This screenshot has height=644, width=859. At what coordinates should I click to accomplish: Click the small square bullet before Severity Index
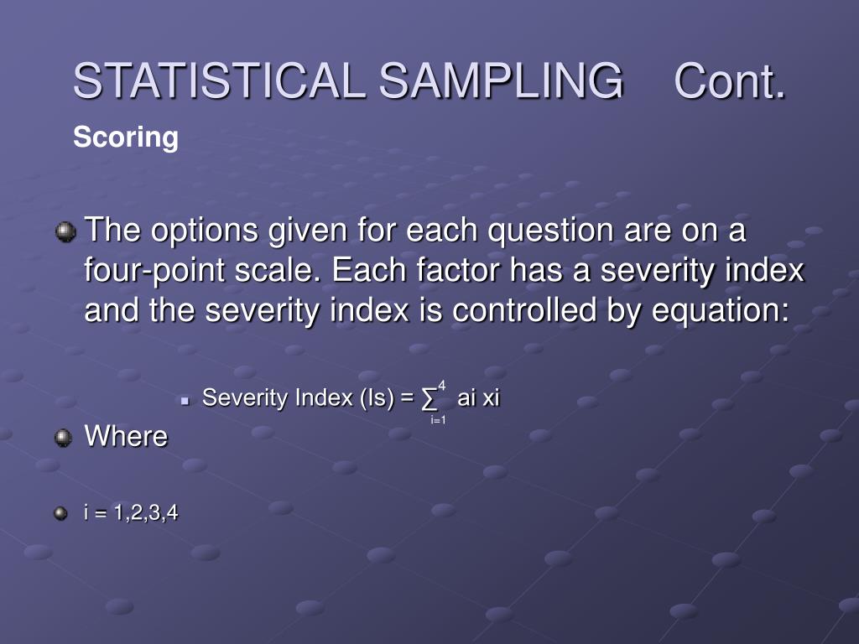[185, 401]
